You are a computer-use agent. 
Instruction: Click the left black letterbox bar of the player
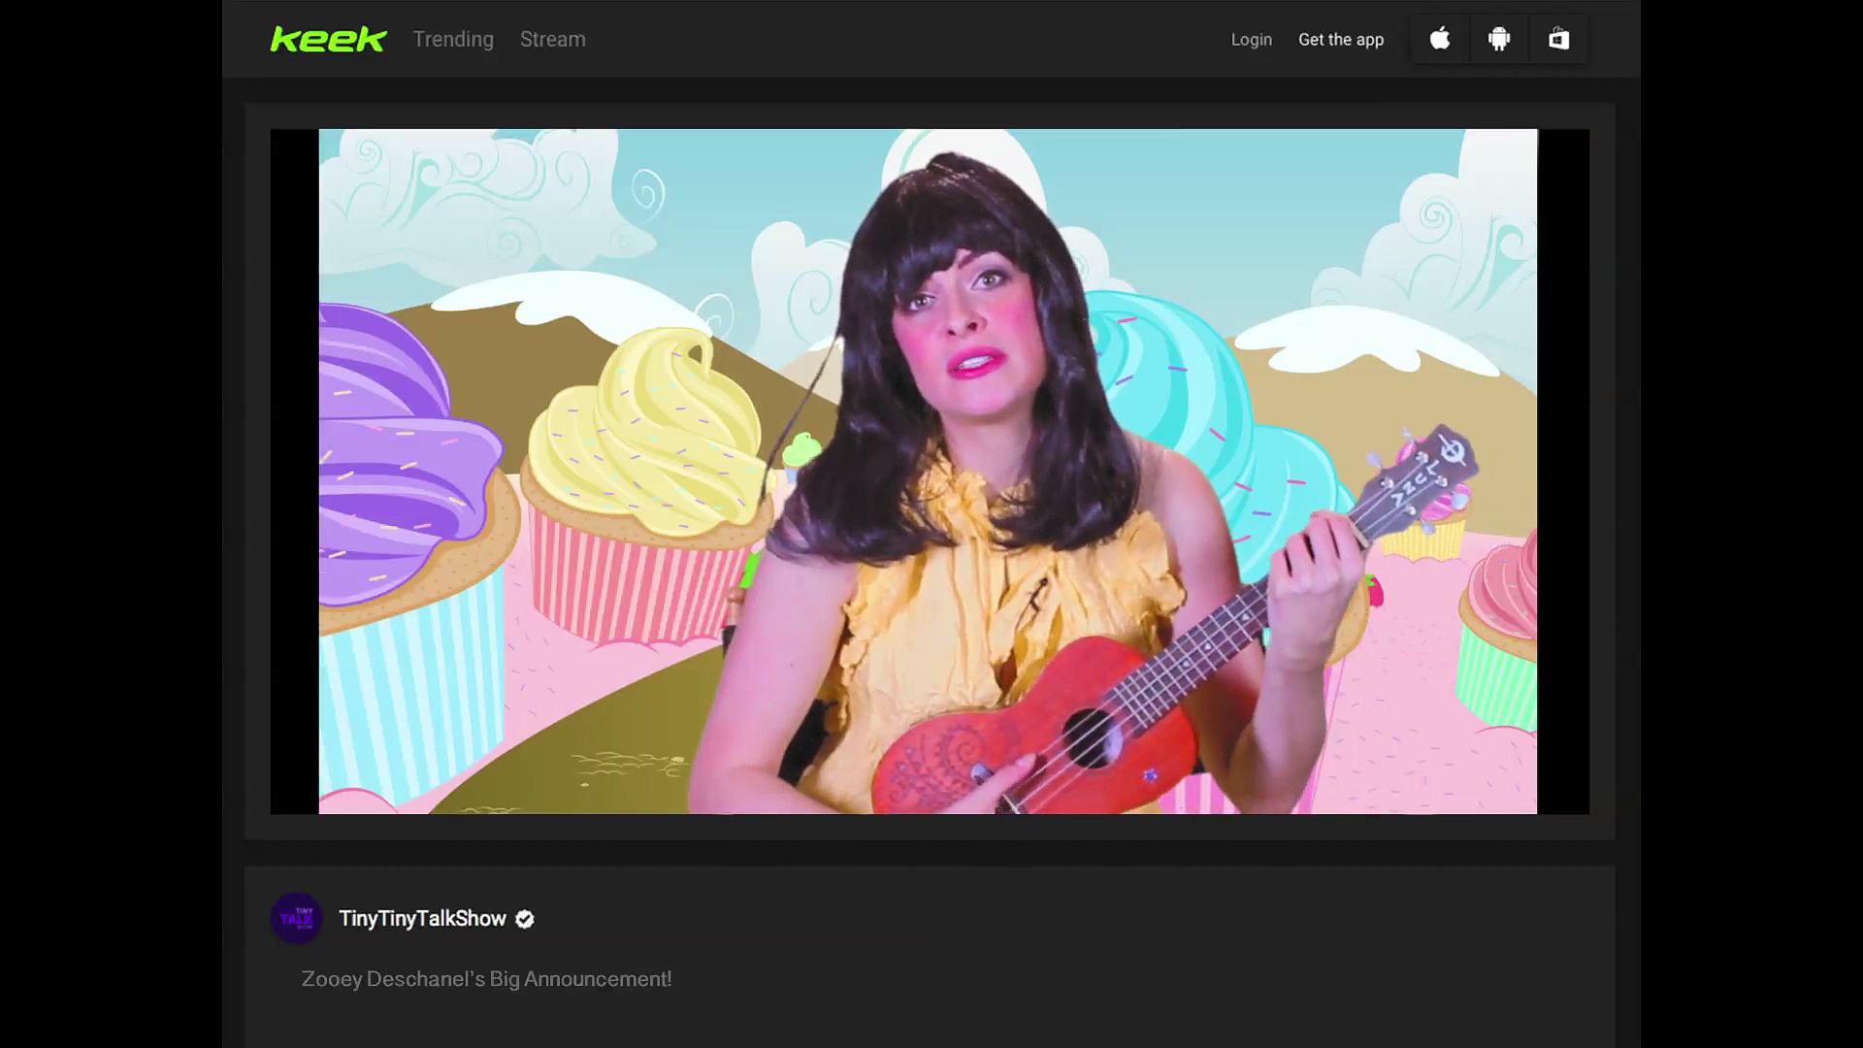[x=294, y=471]
